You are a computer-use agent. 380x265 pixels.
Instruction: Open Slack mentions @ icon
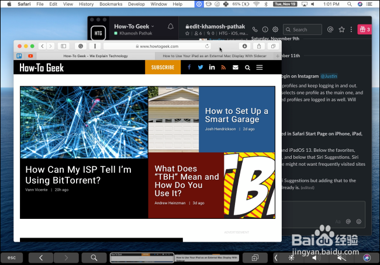[x=330, y=30]
